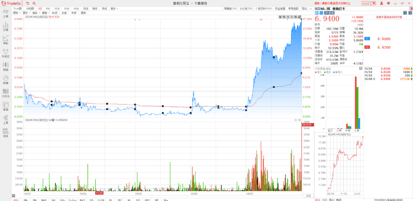
Task: Open the 指标 indicator dropdown
Action: (x=35, y=13)
